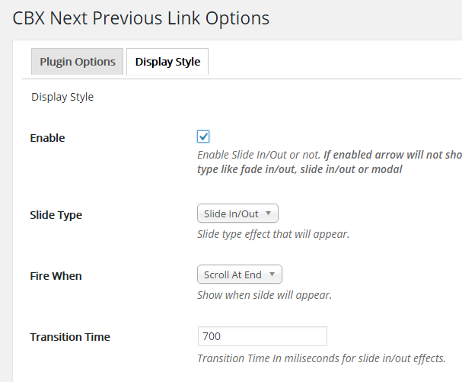Click the Transition Time field label
Viewport: 462px width, 382px height.
click(70, 337)
